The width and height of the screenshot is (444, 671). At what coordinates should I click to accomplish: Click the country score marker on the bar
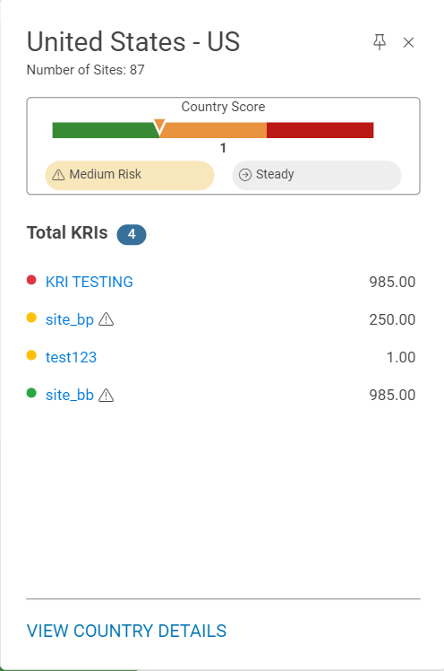point(159,127)
